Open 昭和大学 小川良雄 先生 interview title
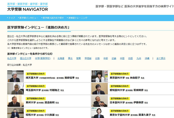 [42, 115]
